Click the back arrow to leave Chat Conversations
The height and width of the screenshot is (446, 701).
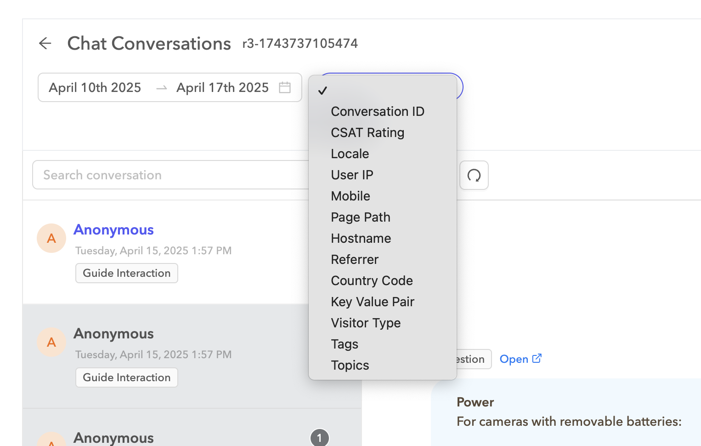pyautogui.click(x=45, y=43)
